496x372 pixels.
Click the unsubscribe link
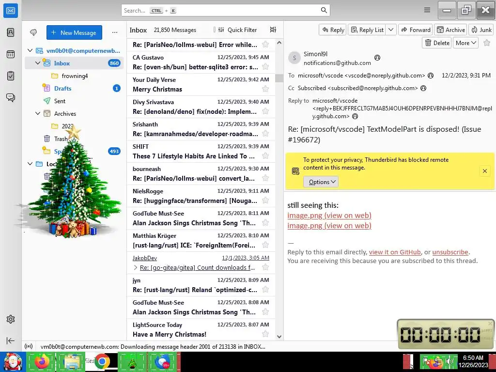coord(450,252)
